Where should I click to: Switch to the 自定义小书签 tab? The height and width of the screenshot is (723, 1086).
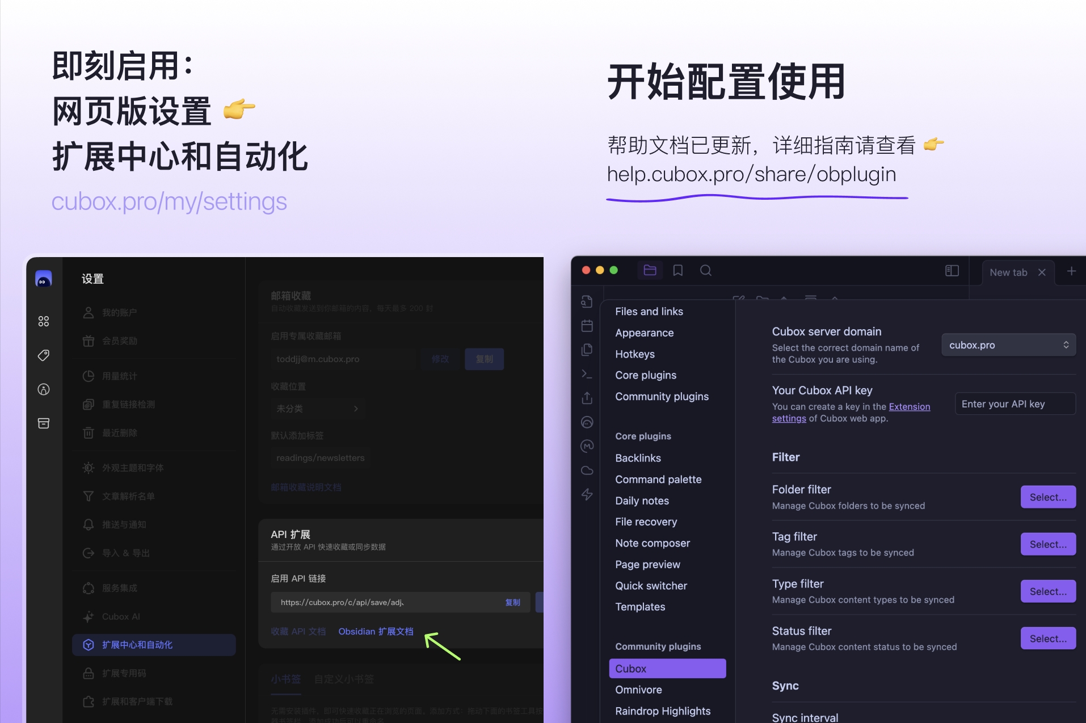pyautogui.click(x=344, y=679)
